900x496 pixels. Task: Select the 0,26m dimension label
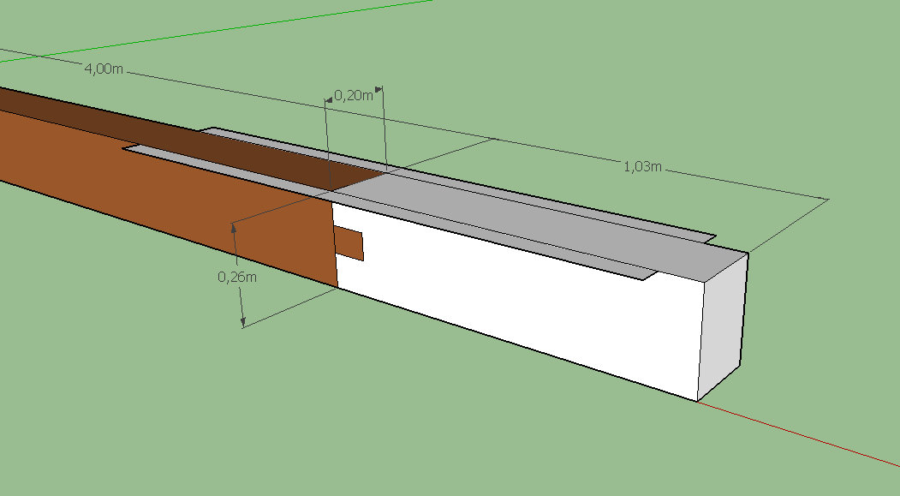click(237, 277)
